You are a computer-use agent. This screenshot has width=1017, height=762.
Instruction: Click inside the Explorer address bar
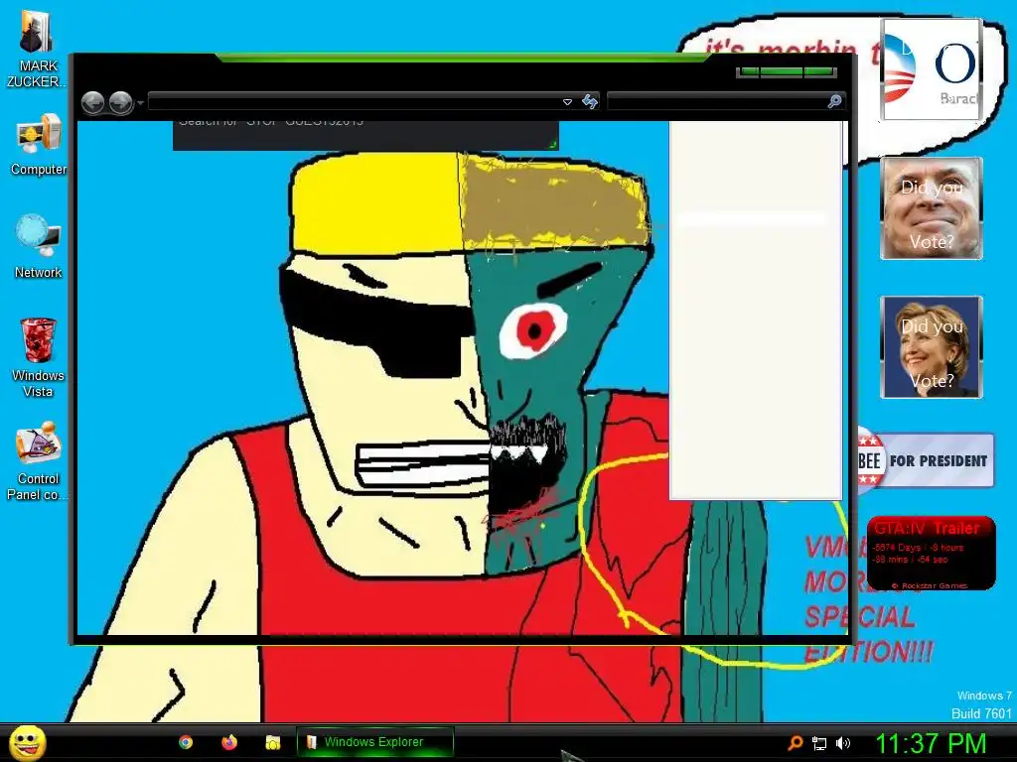354,102
